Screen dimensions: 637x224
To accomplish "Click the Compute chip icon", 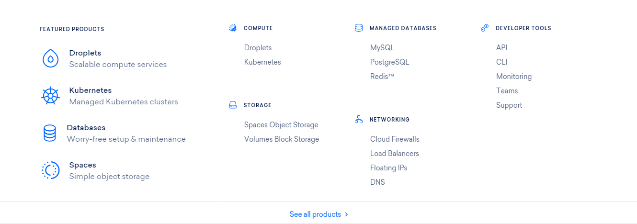I will (x=233, y=28).
